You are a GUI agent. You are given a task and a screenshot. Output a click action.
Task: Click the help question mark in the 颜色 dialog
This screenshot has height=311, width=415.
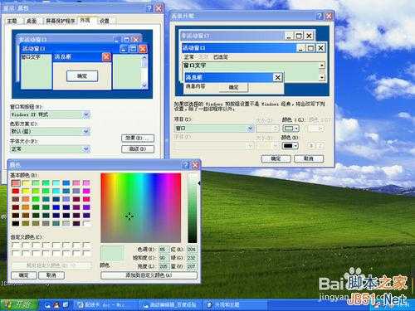click(186, 165)
